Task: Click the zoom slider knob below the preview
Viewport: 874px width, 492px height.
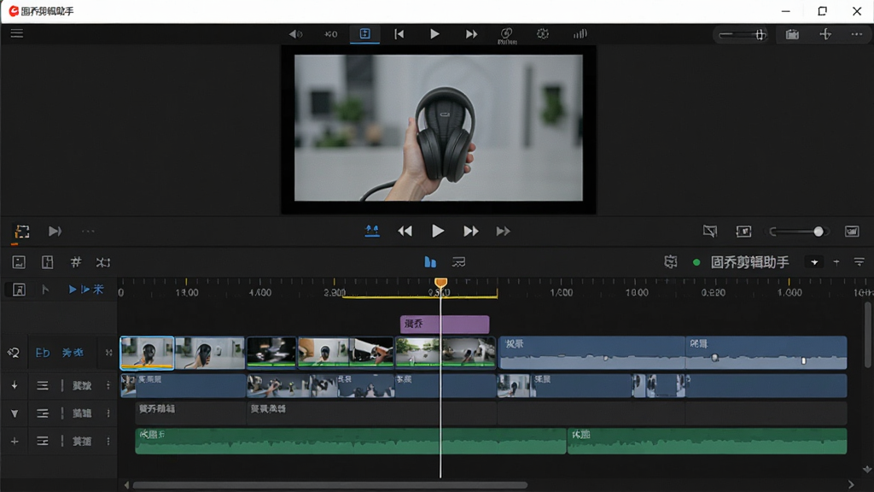Action: 819,231
